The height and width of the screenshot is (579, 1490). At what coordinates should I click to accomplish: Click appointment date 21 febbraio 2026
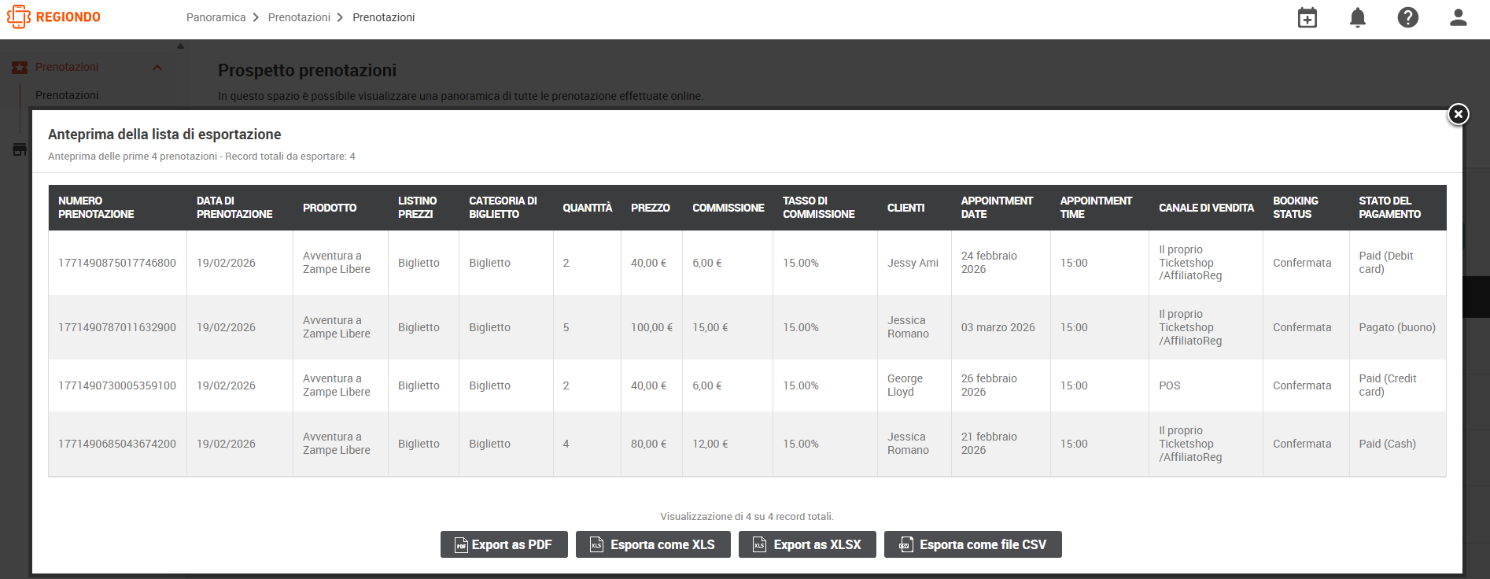tap(989, 444)
